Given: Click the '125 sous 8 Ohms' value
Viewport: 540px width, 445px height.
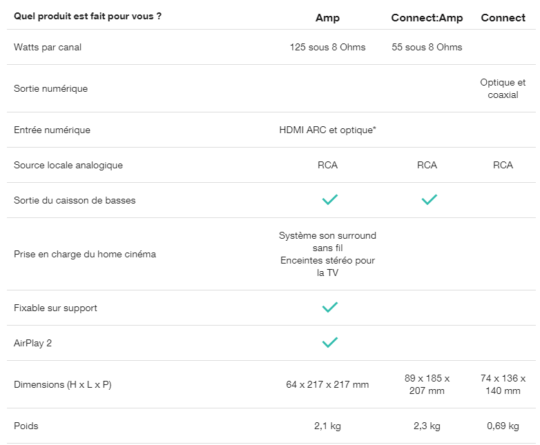Looking at the screenshot, I should click(327, 47).
